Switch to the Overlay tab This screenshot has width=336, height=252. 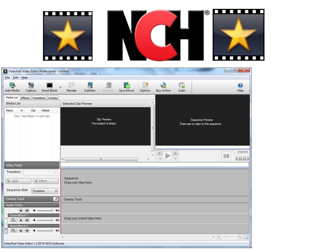[53, 98]
